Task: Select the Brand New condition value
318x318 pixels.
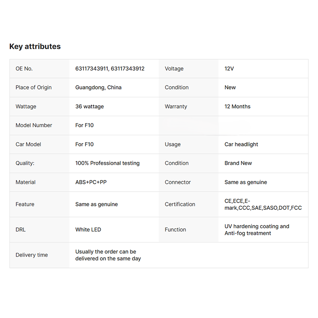Action: [238, 163]
